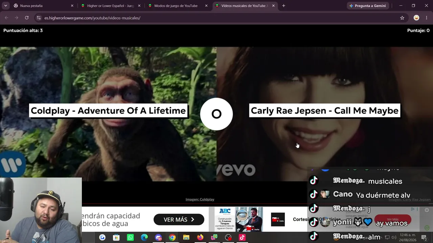
Task: Launch Firefox from the taskbar
Action: (x=200, y=238)
